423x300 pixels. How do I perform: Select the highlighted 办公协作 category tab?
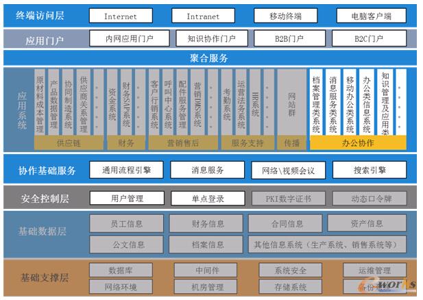point(357,143)
